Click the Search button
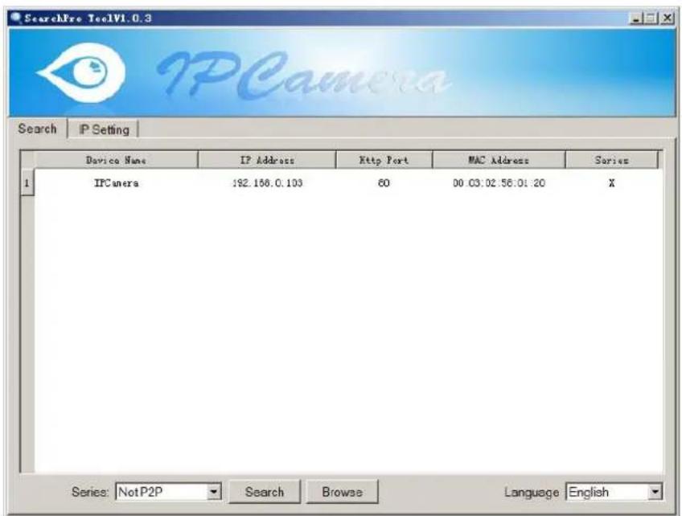The width and height of the screenshot is (682, 516). [x=265, y=492]
